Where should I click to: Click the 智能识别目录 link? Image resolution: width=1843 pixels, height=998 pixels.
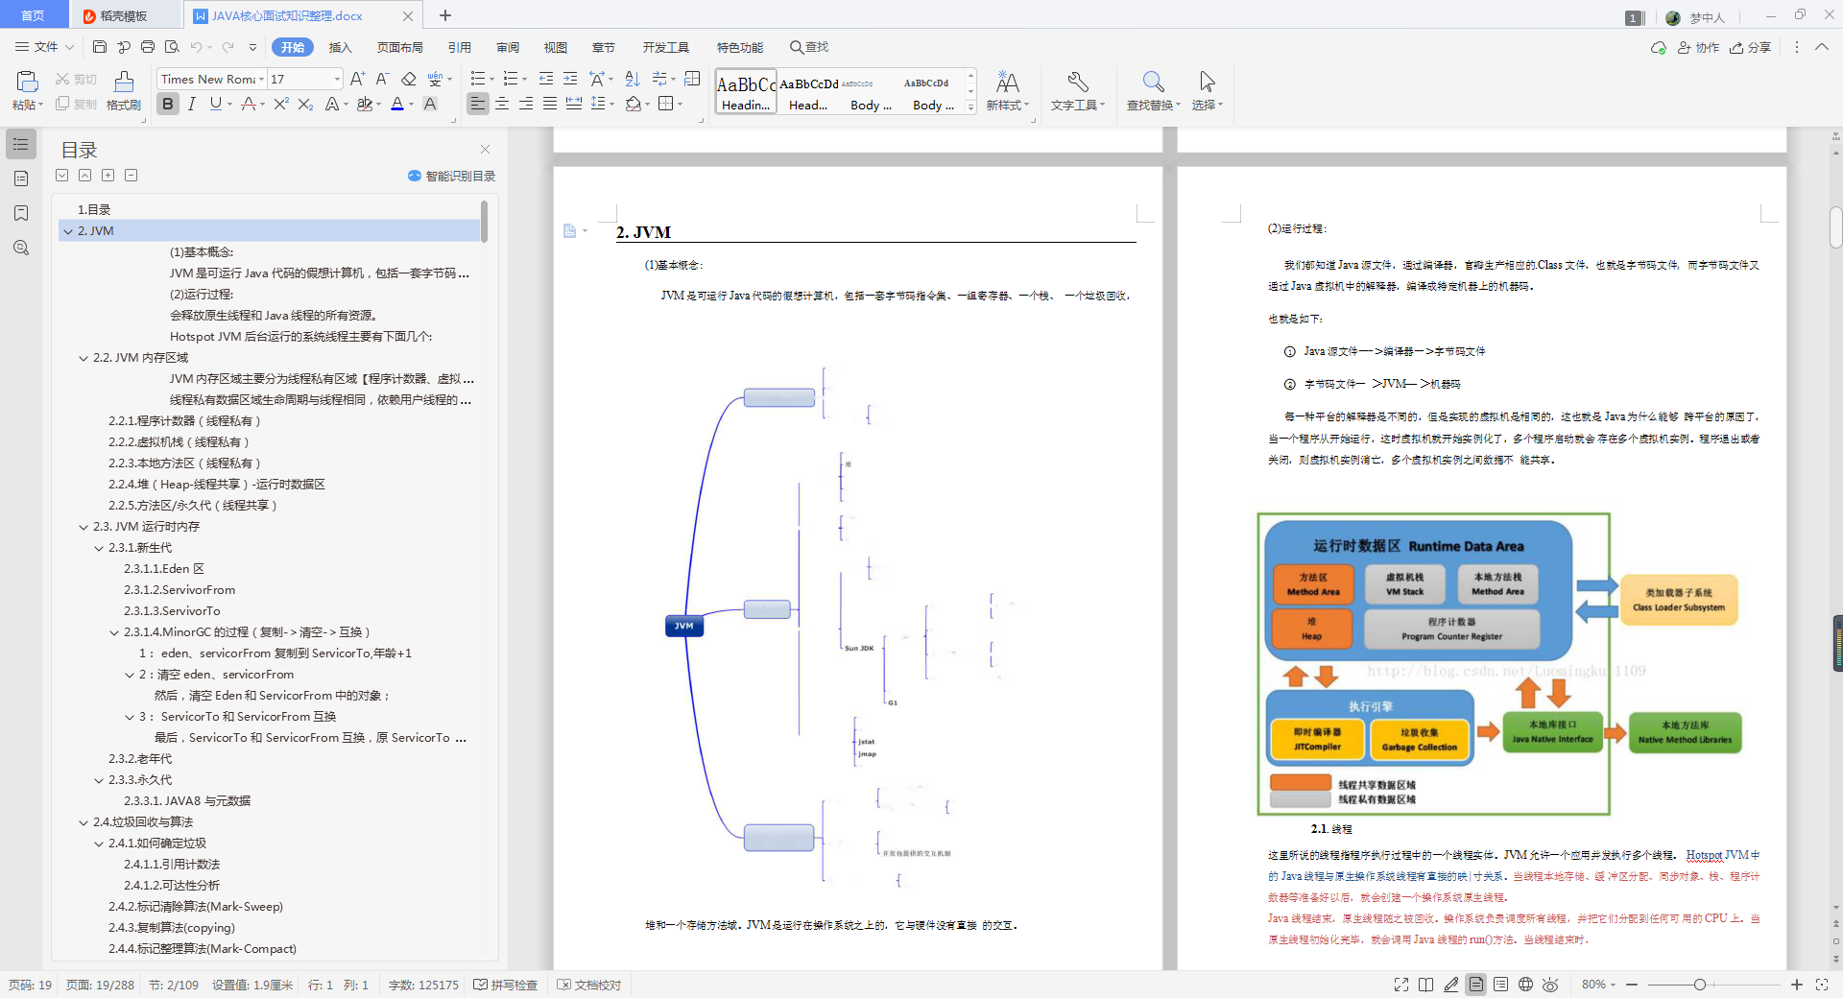point(452,176)
